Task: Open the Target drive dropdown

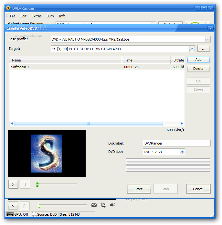Action: click(x=192, y=49)
